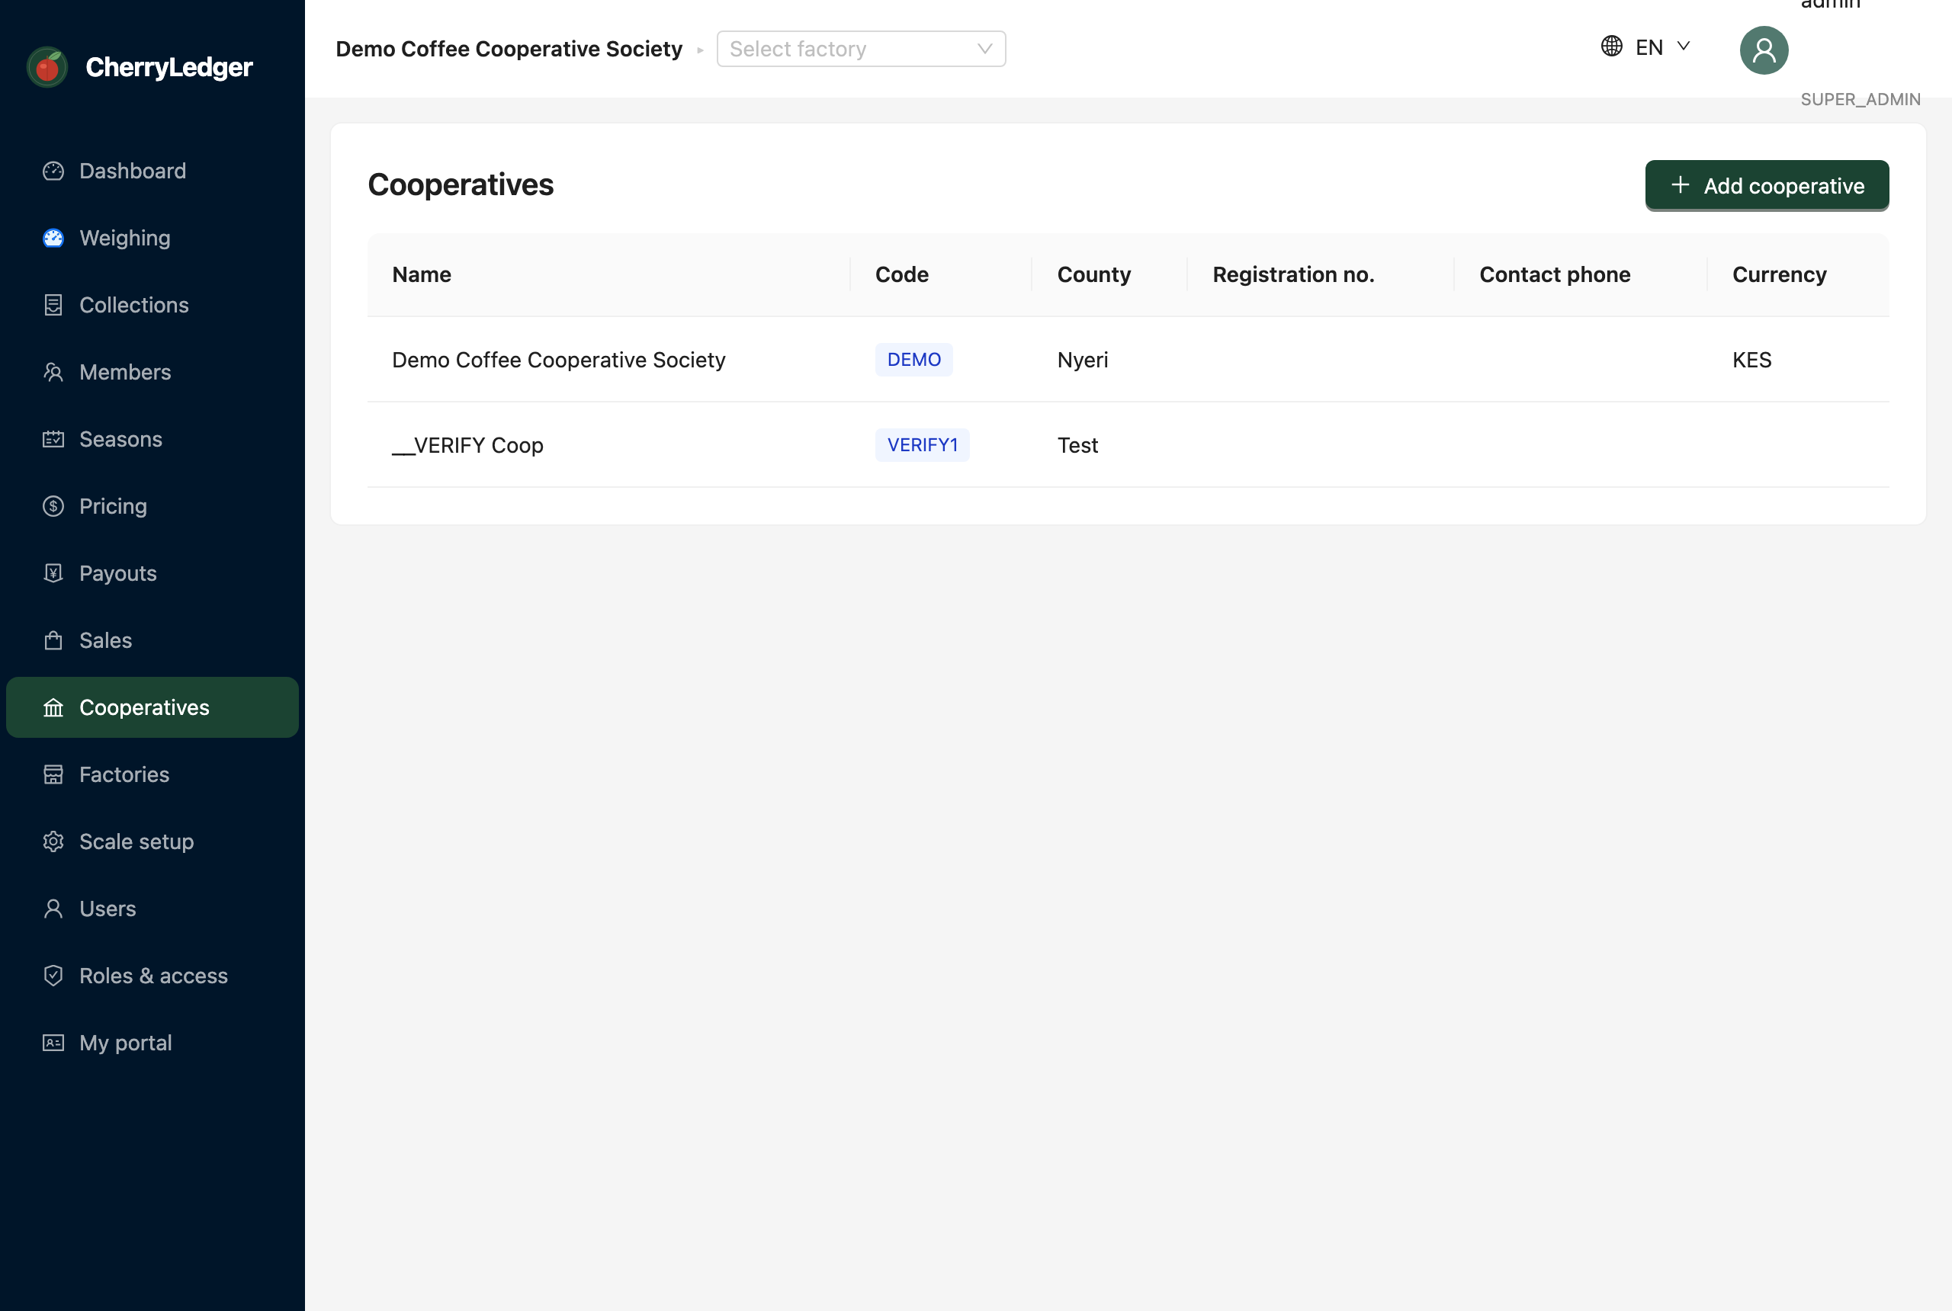
Task: Open the Pricing dollar icon
Action: pyautogui.click(x=53, y=506)
